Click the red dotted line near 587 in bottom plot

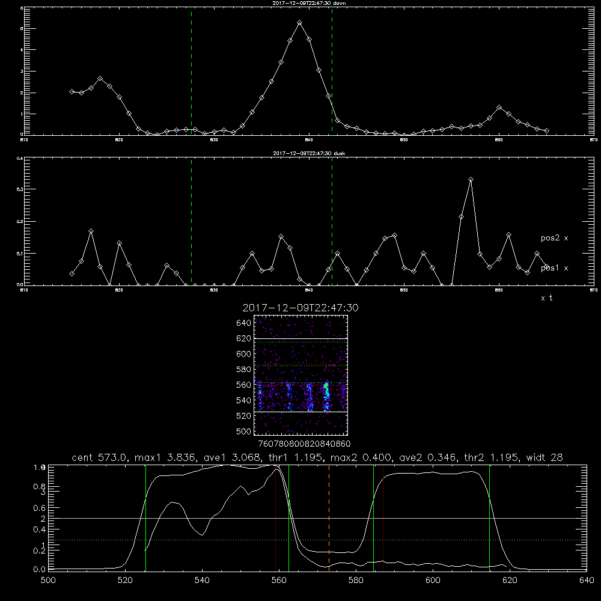click(383, 517)
